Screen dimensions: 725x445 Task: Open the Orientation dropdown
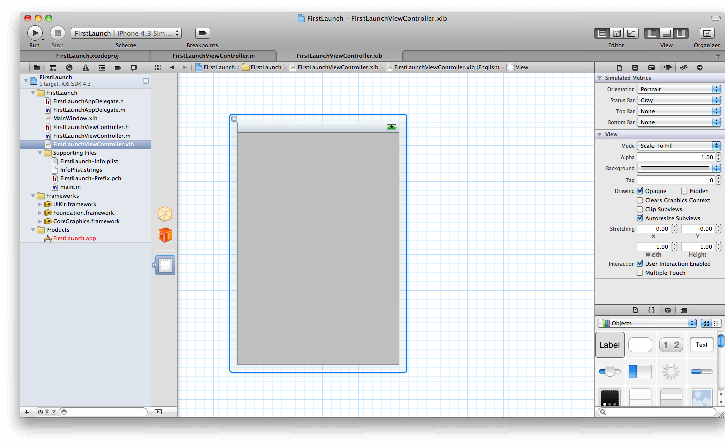pyautogui.click(x=679, y=89)
